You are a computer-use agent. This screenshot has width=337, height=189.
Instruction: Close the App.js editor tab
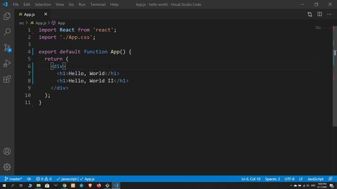pyautogui.click(x=46, y=14)
